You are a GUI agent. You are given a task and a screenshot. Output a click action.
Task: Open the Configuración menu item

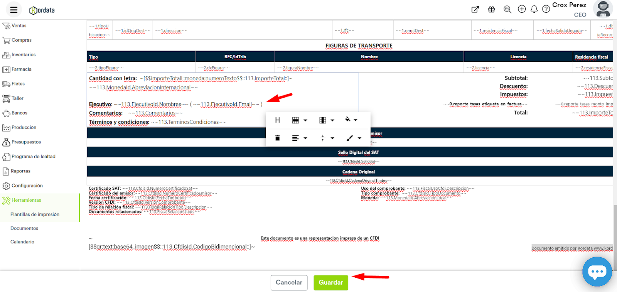(x=27, y=186)
